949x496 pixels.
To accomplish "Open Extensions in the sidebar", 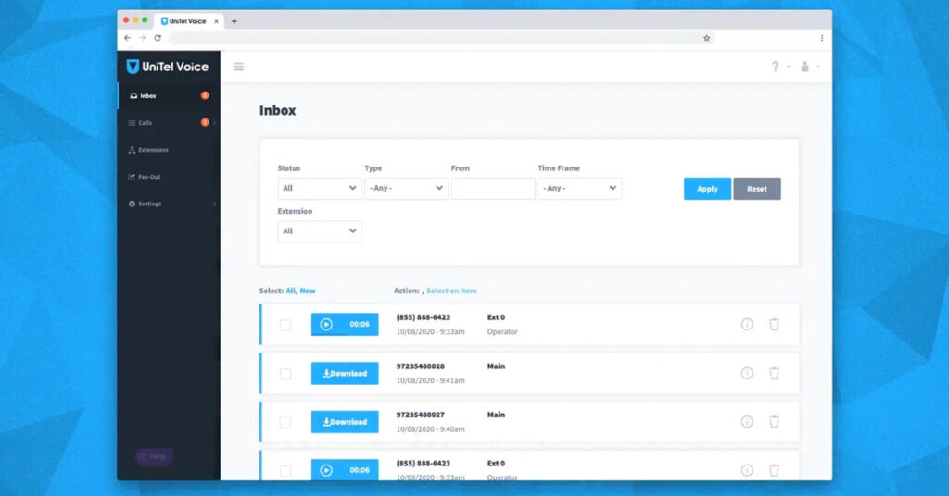I will tap(153, 150).
